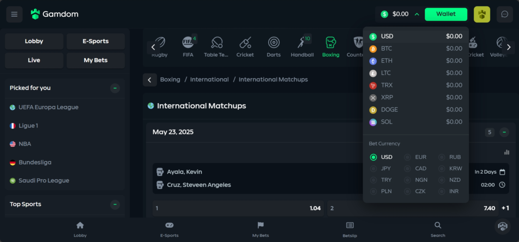Open the hamburger menu
This screenshot has width=519, height=242.
pos(14,14)
